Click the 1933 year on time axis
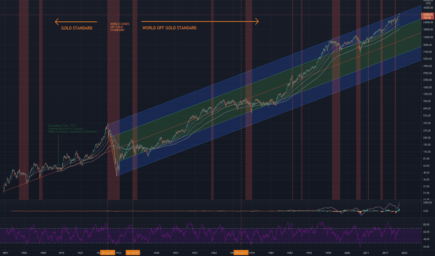This screenshot has width=435, height=256. coord(119,253)
